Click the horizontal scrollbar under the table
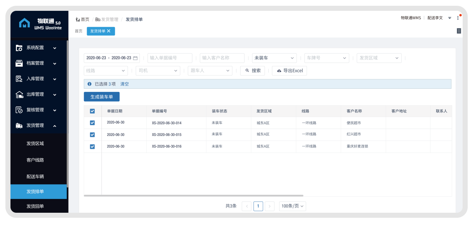This screenshot has width=476, height=225. 193,196
